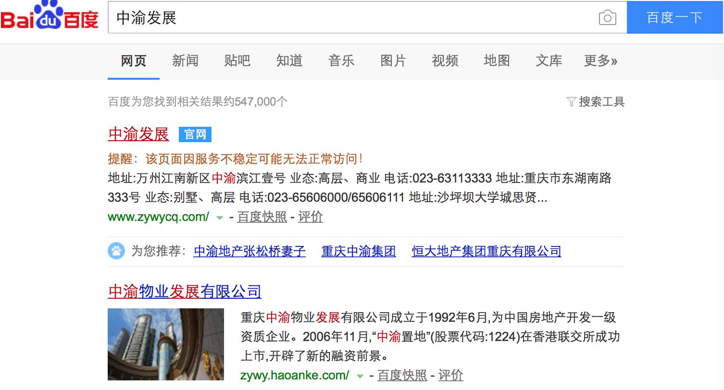724x390 pixels.
Task: Open the 音乐 tab
Action: (x=341, y=61)
